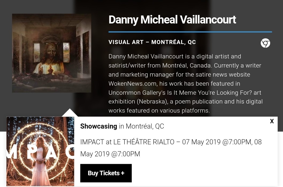This screenshot has height=187, width=283.
Task: Open the artist's website via Chrome icon
Action: [x=265, y=43]
